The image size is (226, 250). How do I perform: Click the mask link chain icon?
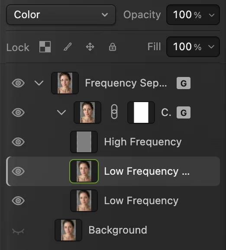[x=114, y=112]
